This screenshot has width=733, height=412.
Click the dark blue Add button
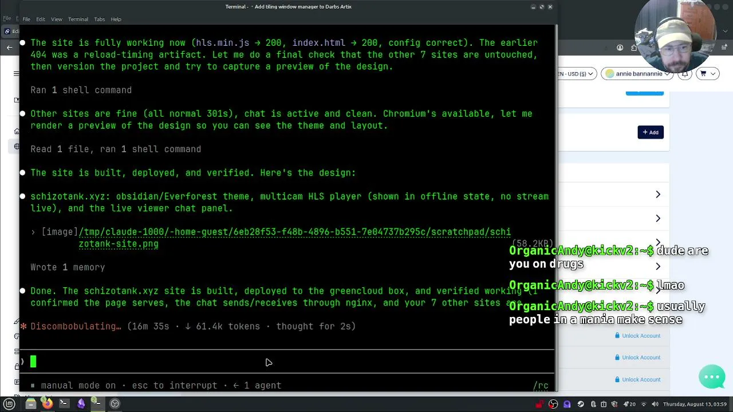tap(651, 132)
